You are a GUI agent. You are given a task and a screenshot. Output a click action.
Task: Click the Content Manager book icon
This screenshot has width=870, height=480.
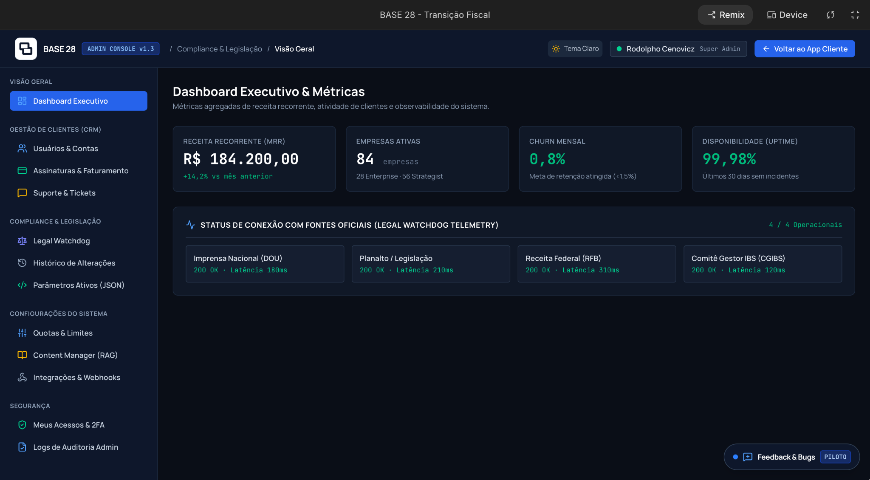tap(22, 355)
